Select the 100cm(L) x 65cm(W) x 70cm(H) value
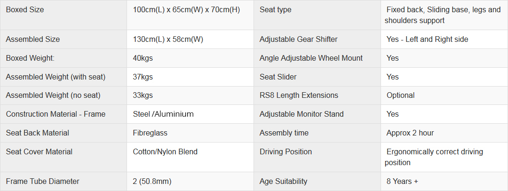 tap(186, 10)
